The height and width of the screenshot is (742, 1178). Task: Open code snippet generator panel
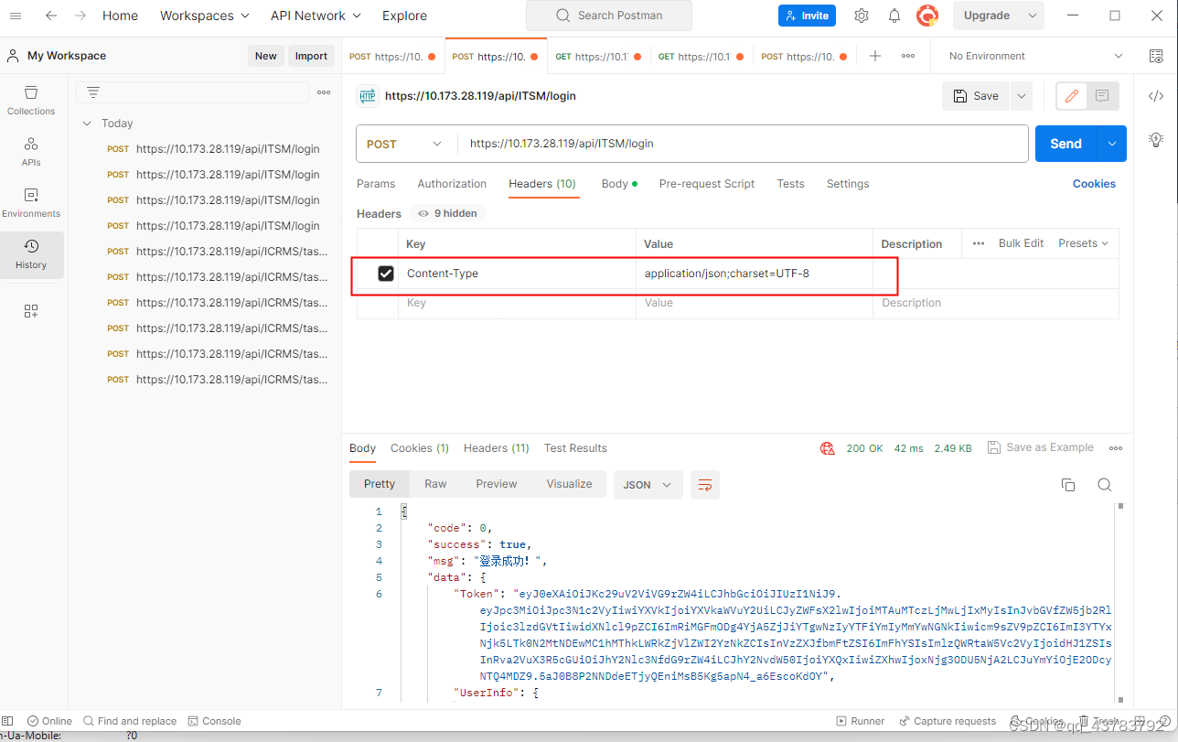point(1155,95)
